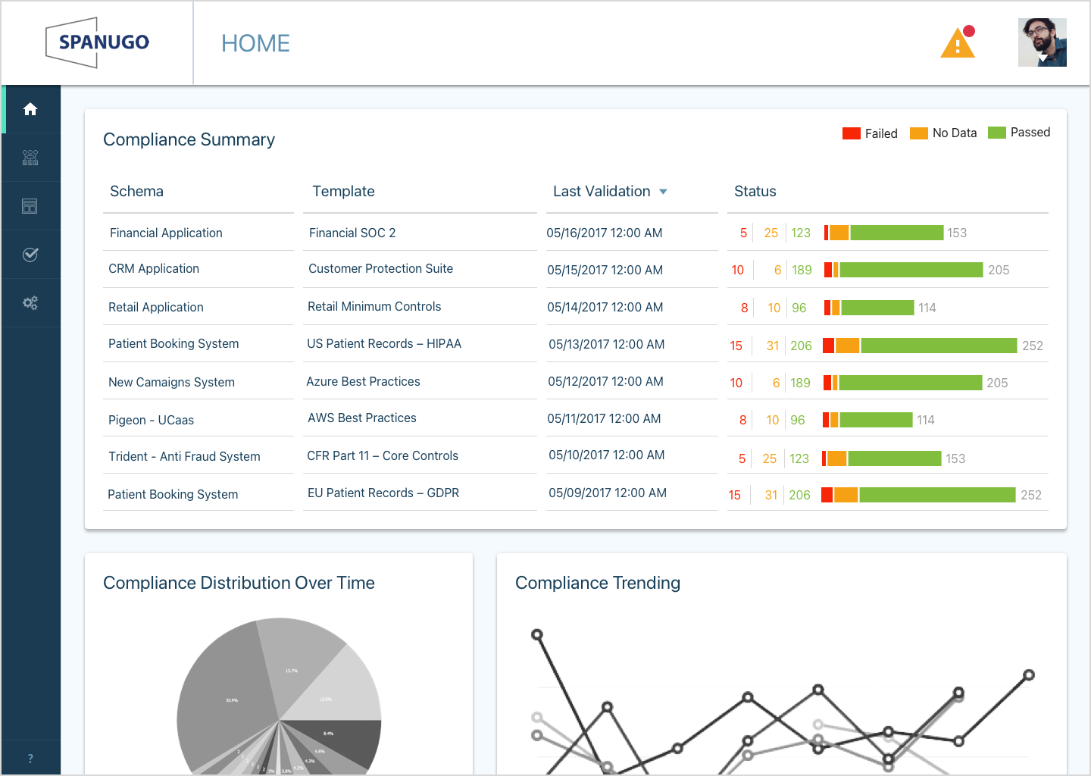The height and width of the screenshot is (776, 1091).
Task: Select the AWS Best Practices template
Action: 362,418
